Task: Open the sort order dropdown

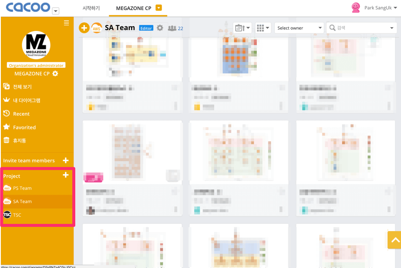Action: pyautogui.click(x=242, y=28)
